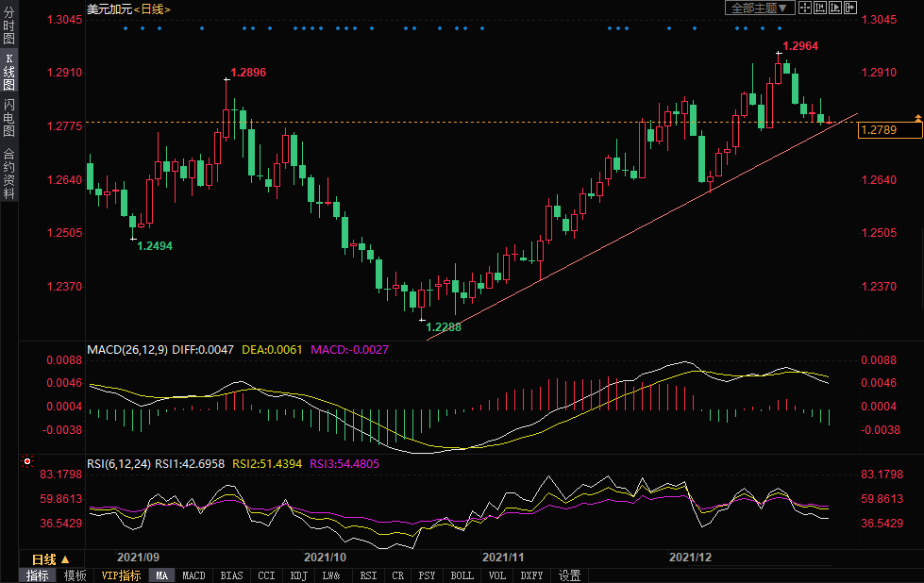
Task: Open 合约资料 contract info tab
Action: point(8,174)
